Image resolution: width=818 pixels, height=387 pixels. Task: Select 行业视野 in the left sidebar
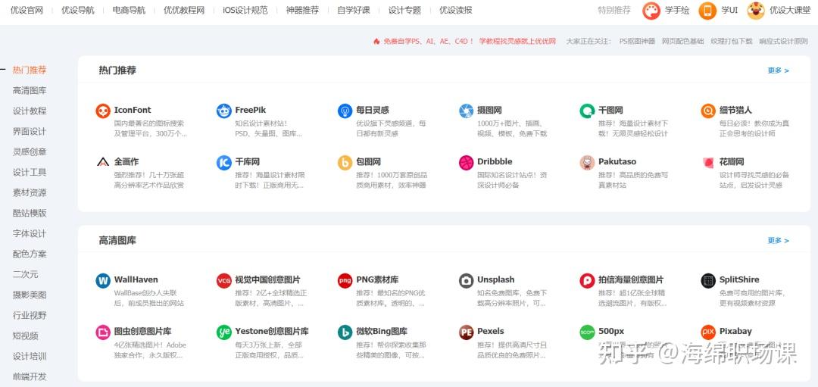click(x=30, y=315)
